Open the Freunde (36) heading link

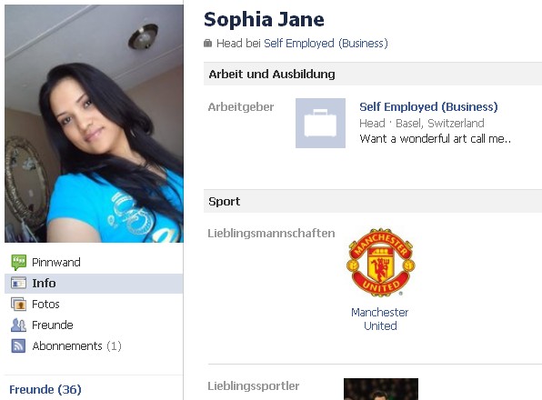click(x=45, y=389)
